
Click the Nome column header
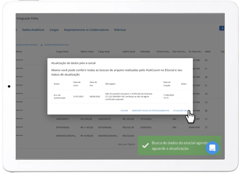point(19,52)
